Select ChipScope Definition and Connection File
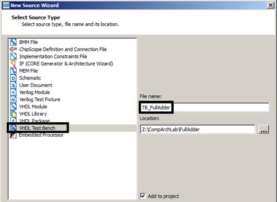This screenshot has height=202, width=277. (x=63, y=49)
